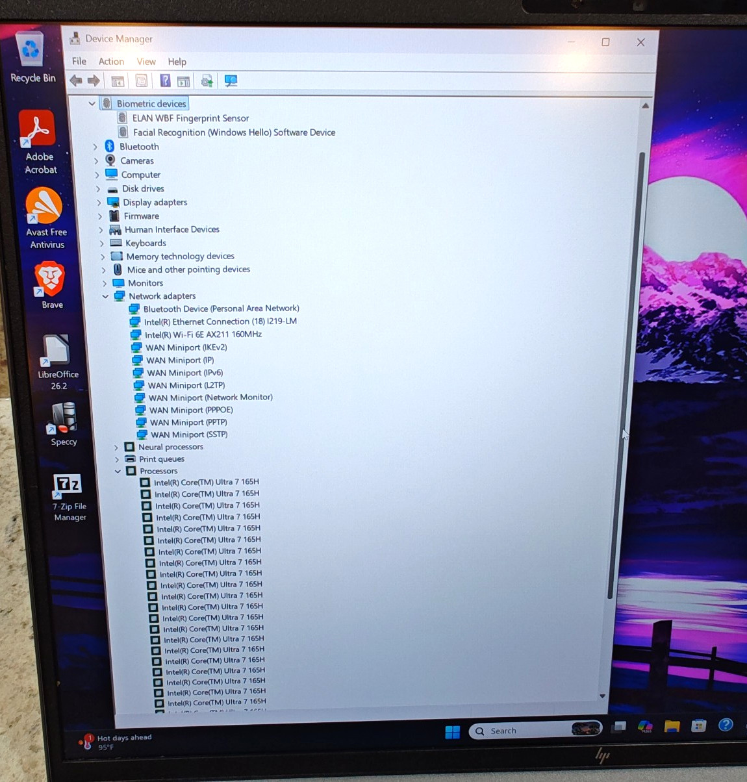Expand the Disk drives chevron
Viewport: 747px width, 782px height.
[98, 189]
